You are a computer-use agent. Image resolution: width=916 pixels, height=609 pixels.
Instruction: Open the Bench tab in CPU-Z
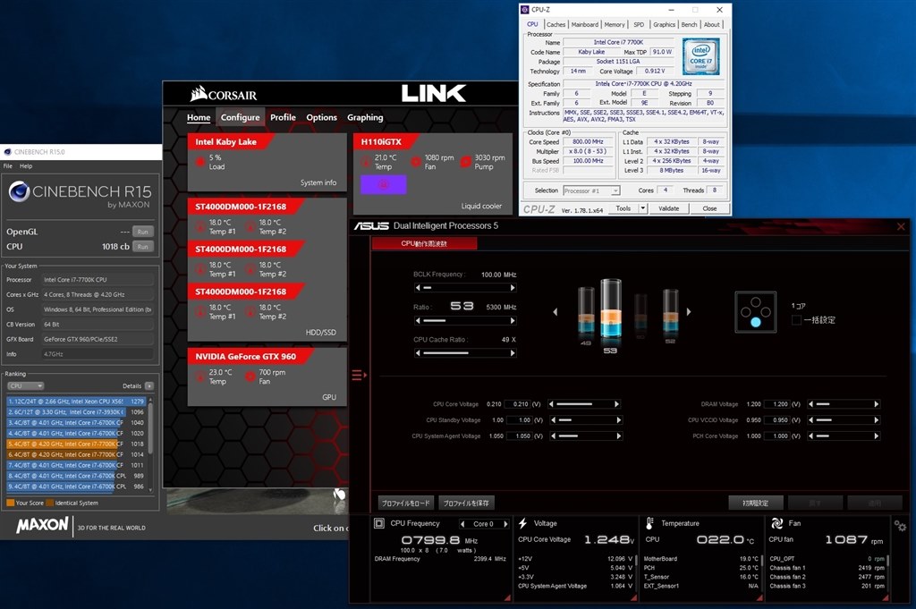click(x=690, y=24)
